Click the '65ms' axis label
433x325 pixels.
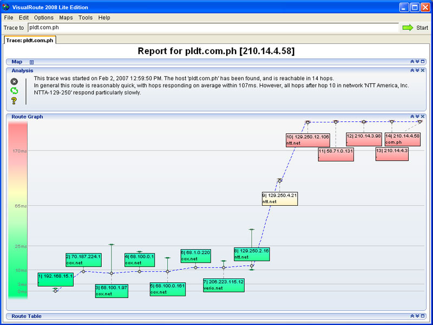(x=21, y=206)
